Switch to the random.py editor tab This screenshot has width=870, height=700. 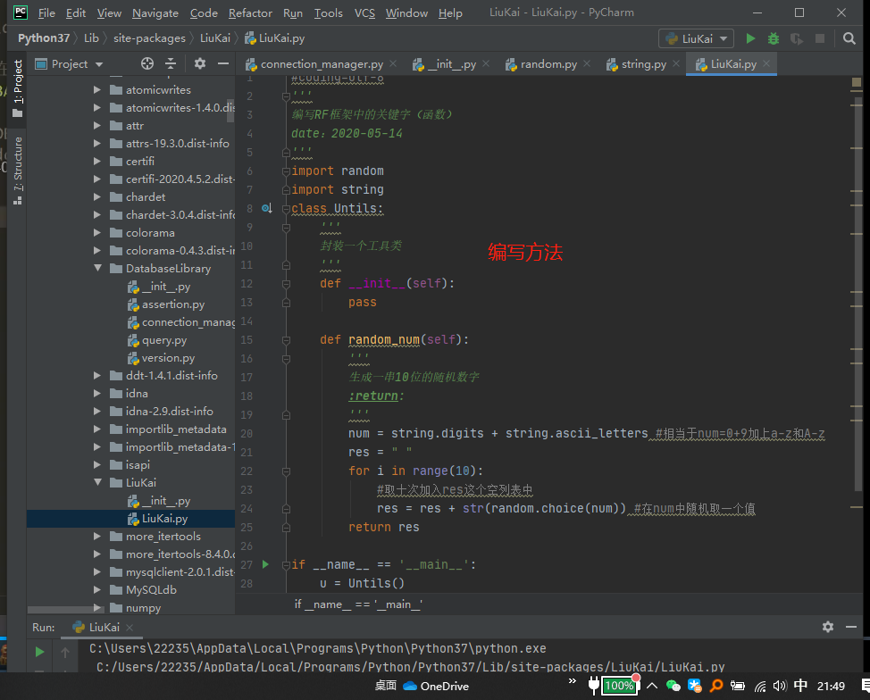[548, 64]
